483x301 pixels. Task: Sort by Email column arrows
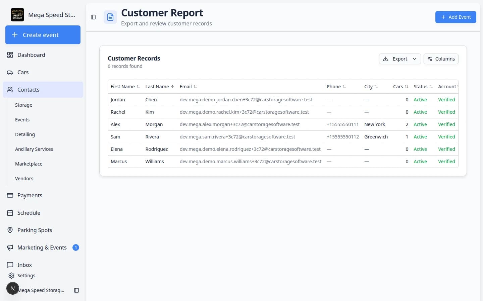[195, 87]
